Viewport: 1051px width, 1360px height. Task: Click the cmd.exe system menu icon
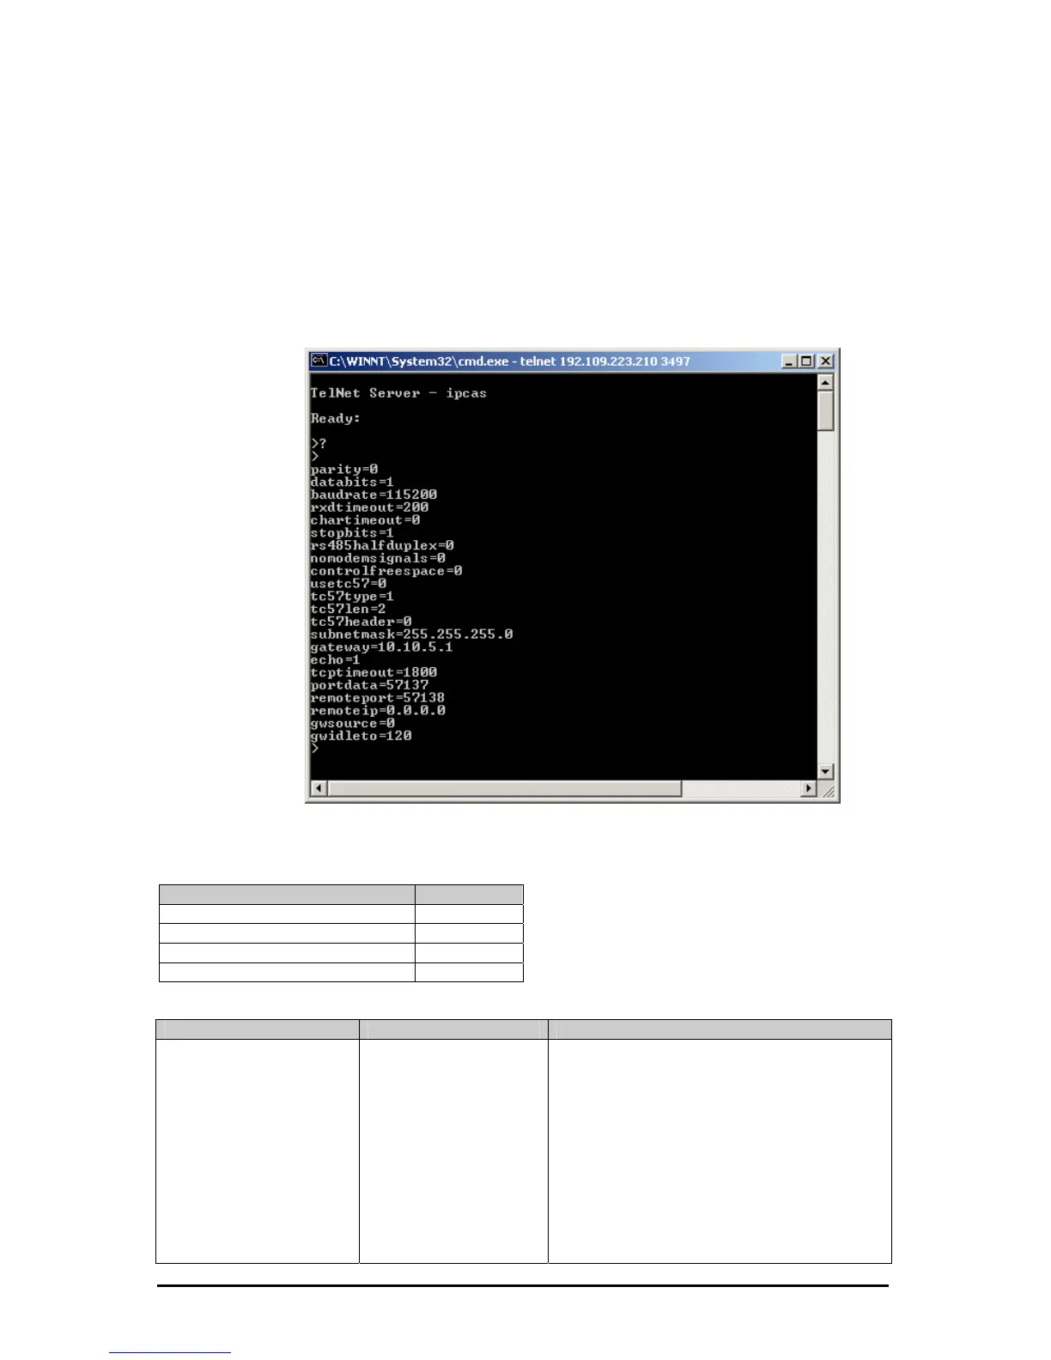pyautogui.click(x=319, y=361)
